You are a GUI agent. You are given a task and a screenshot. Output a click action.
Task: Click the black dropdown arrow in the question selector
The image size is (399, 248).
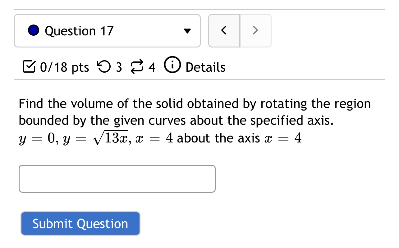[x=187, y=30]
